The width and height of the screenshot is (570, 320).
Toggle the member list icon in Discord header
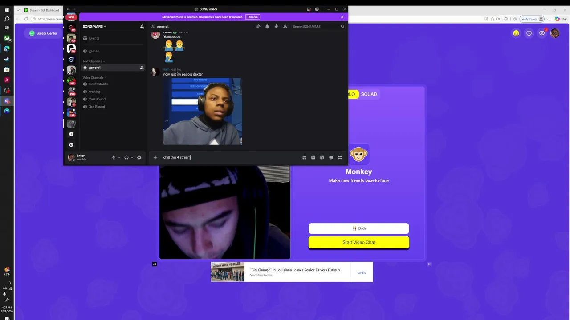(x=285, y=27)
